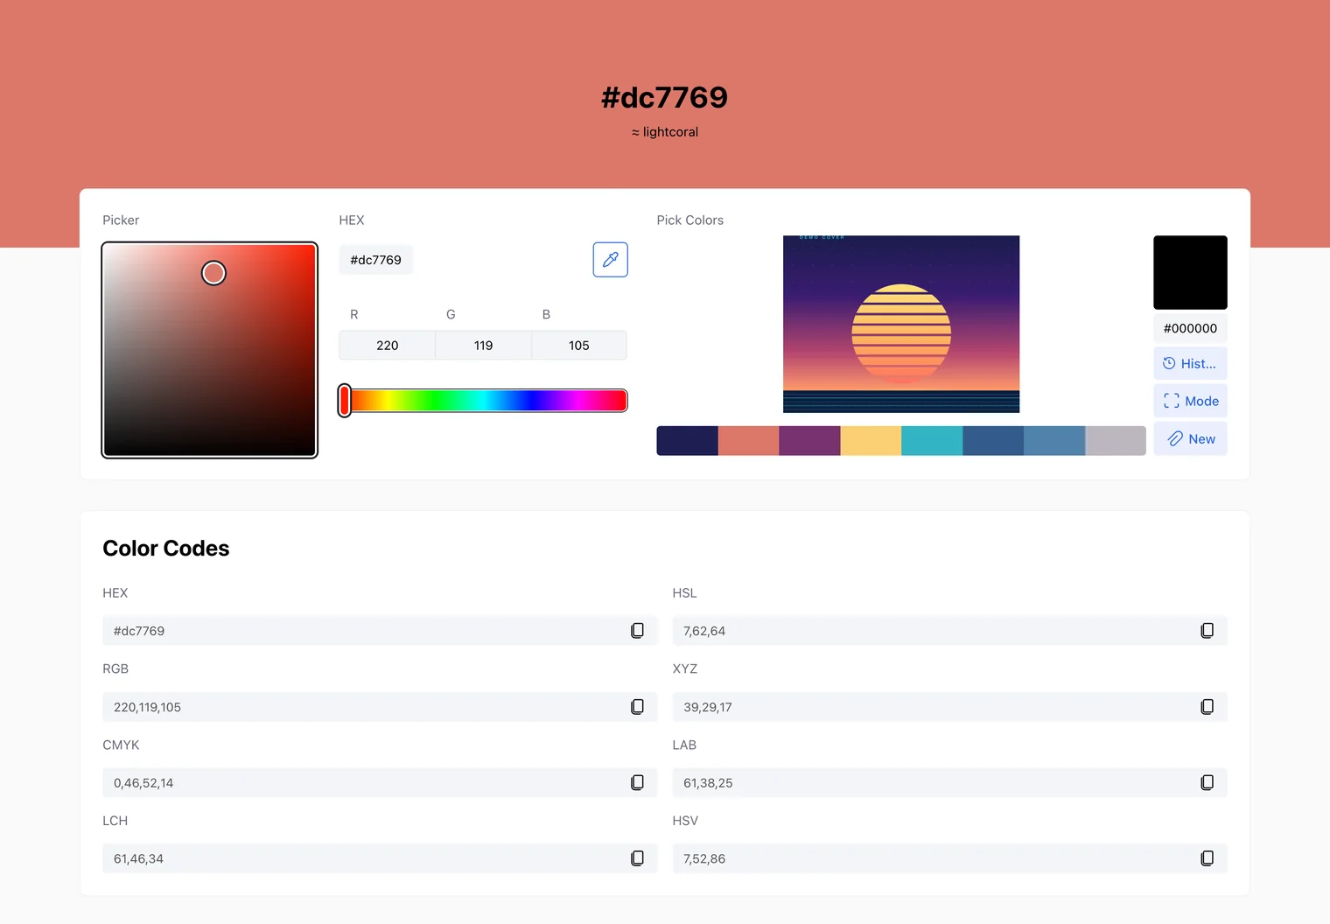Select the coral palette swatch
Screen dimensions: 1330x924
click(x=748, y=441)
